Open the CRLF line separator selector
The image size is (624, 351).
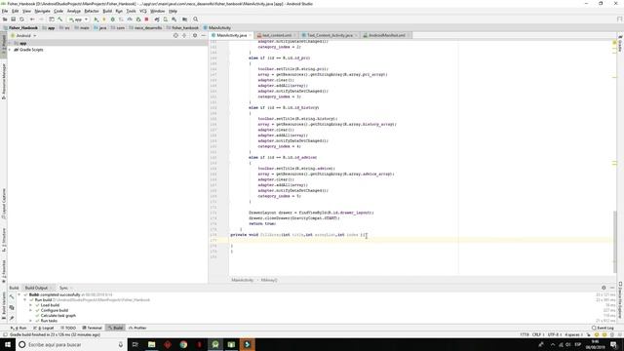click(537, 334)
